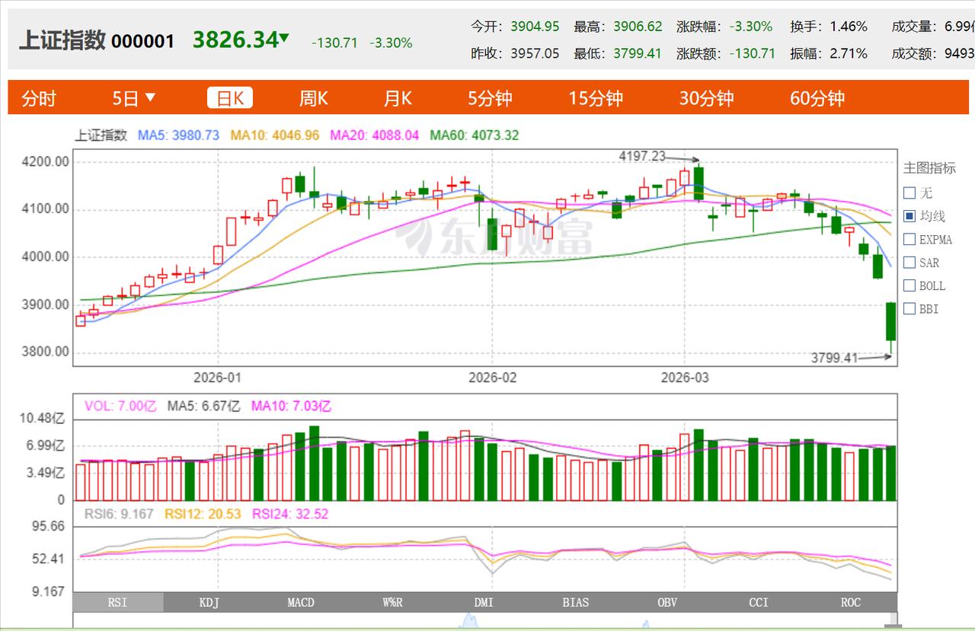Click the volume MA5: 6.67亿 readout

[203, 406]
